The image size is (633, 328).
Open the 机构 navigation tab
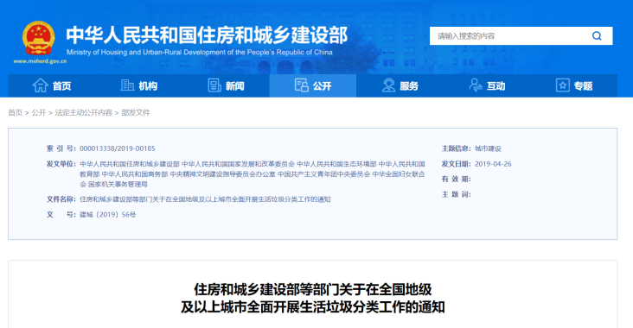pos(138,85)
